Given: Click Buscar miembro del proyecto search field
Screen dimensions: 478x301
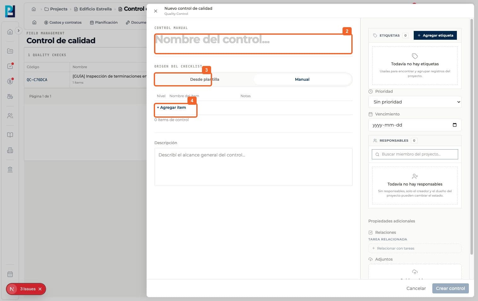Looking at the screenshot, I should [415, 154].
